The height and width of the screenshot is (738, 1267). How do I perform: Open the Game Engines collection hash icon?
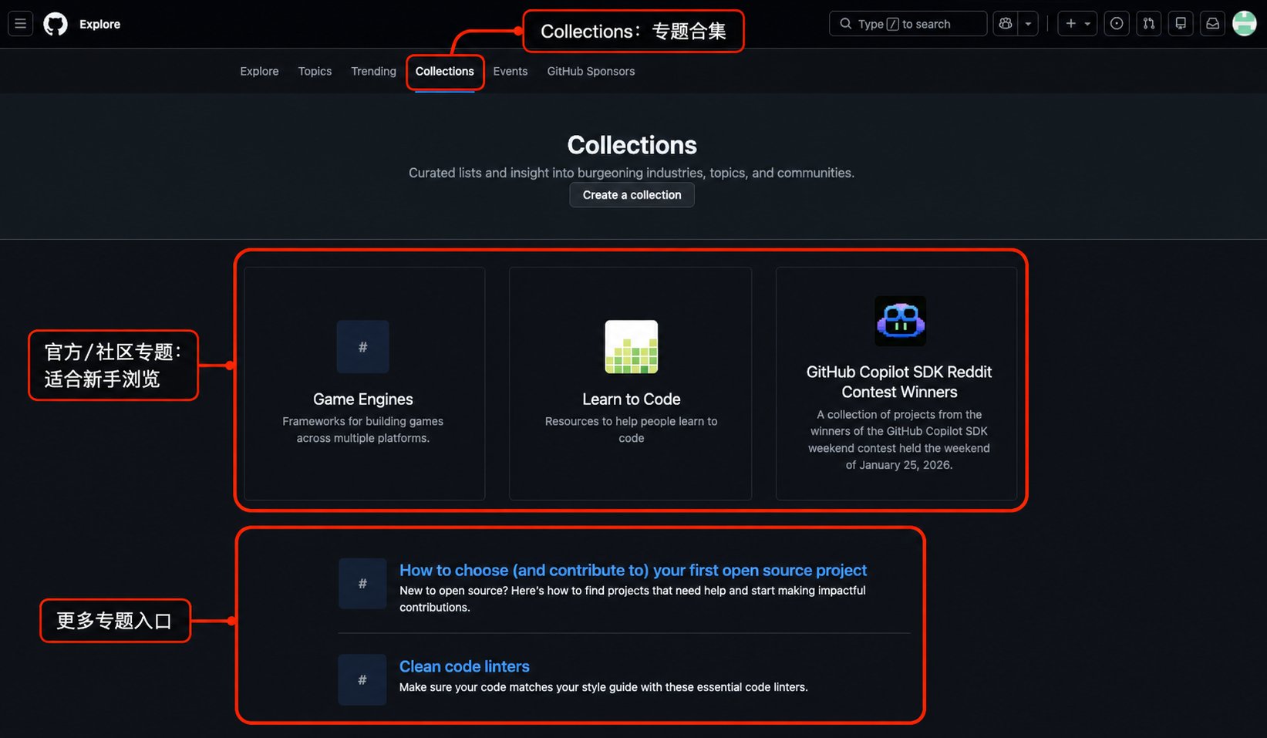click(x=362, y=347)
